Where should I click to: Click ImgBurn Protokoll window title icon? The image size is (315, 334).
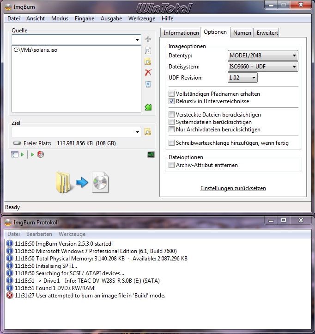click(x=8, y=223)
